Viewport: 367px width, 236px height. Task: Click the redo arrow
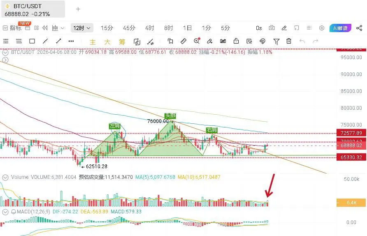click(x=316, y=42)
